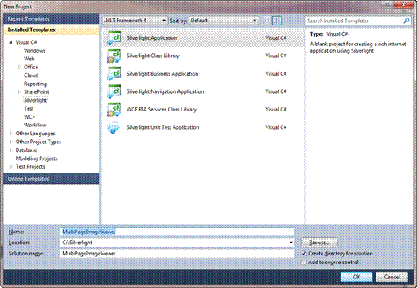The width and height of the screenshot is (417, 288).
Task: Click the Browse... button
Action: click(319, 243)
